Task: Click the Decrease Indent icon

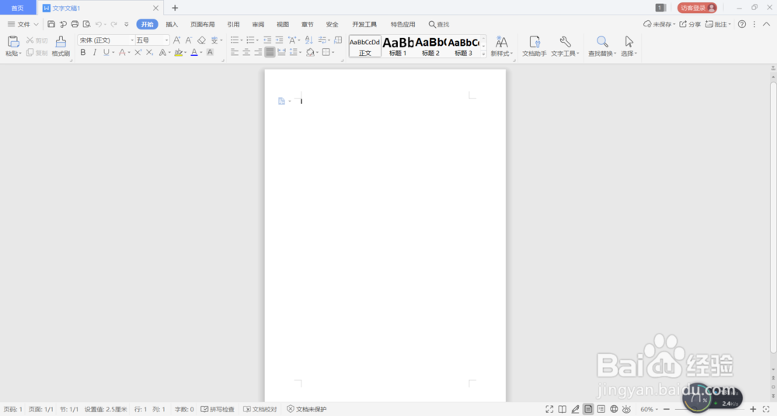Action: pos(267,40)
